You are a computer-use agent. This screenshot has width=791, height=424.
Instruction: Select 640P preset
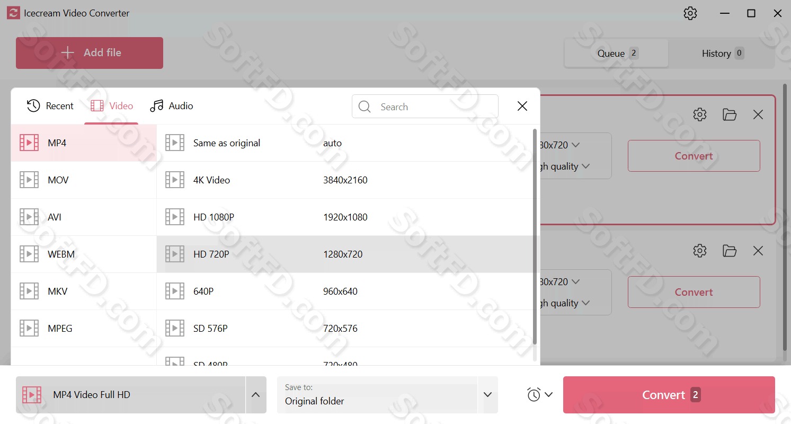(x=344, y=291)
